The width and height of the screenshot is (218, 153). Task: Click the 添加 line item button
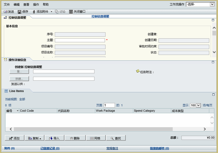click(x=14, y=138)
